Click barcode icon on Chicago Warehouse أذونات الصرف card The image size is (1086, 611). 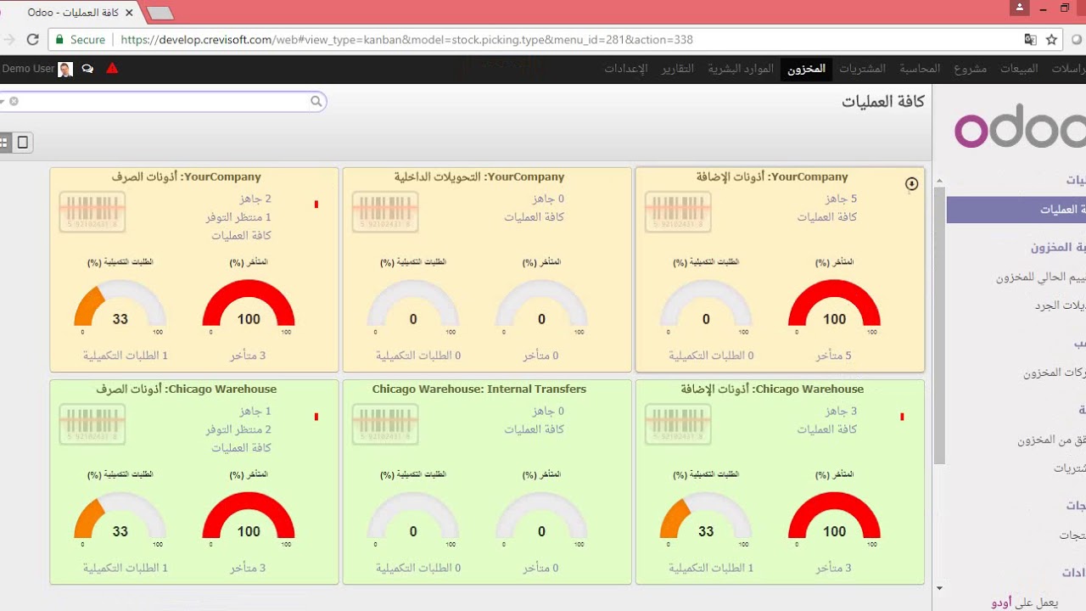point(92,424)
